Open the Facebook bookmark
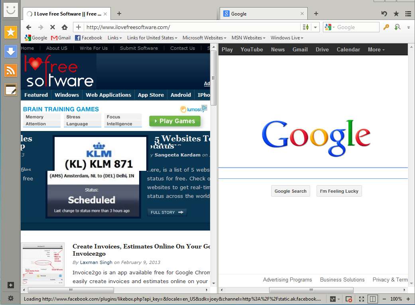This screenshot has height=305, width=415. click(89, 38)
